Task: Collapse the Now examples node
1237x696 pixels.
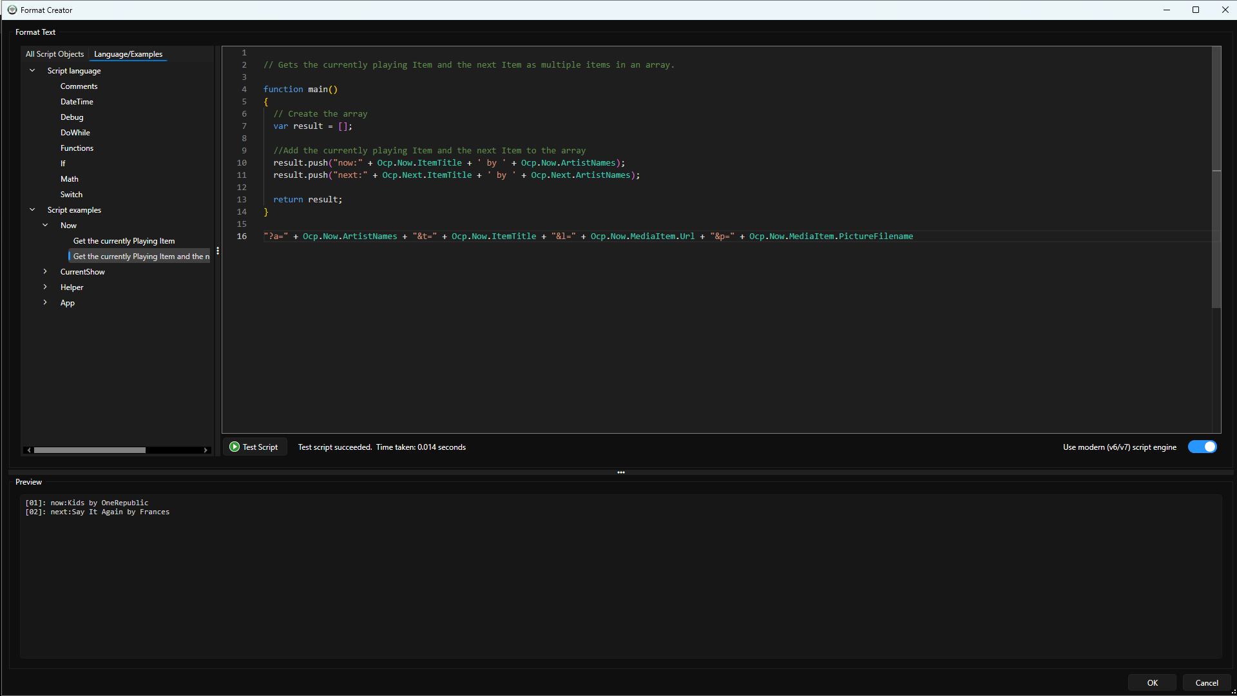Action: click(x=45, y=225)
